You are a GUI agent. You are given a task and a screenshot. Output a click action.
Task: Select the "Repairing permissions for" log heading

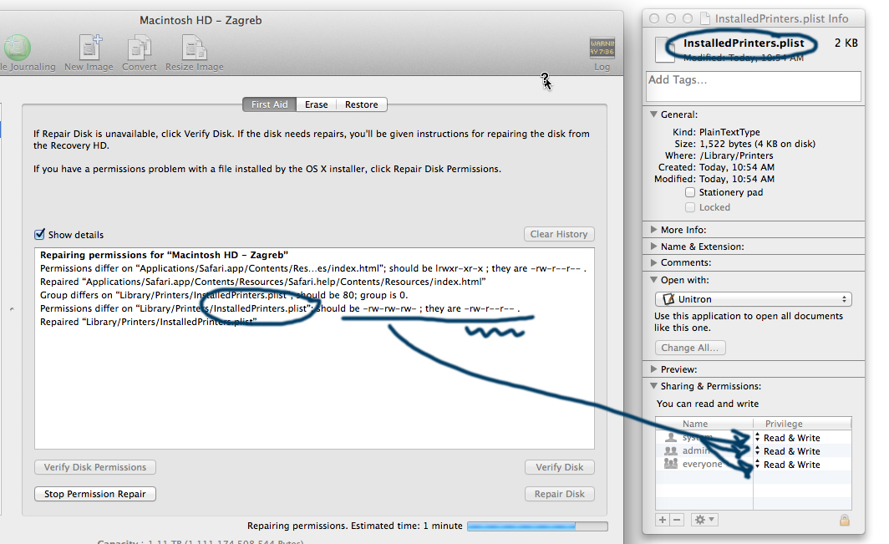(164, 255)
